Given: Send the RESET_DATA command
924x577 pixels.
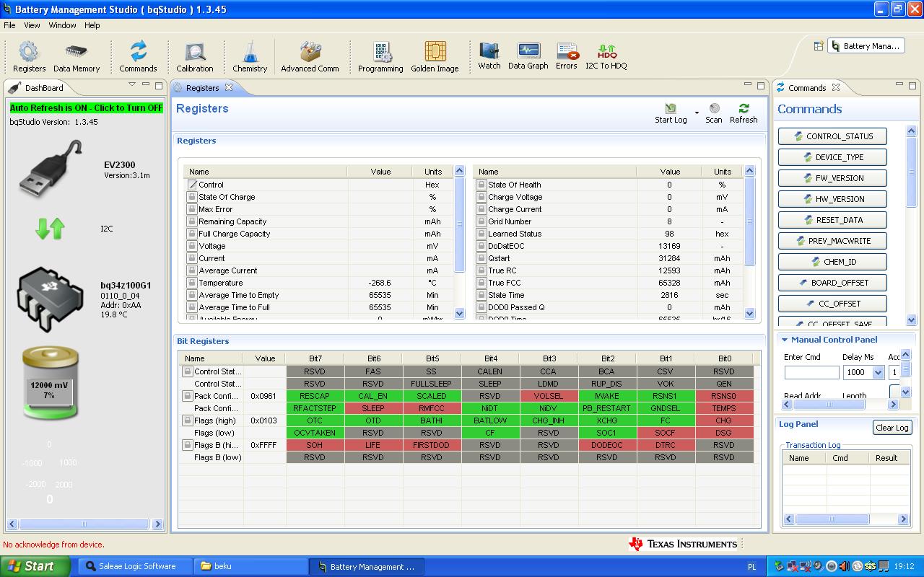Looking at the screenshot, I should (832, 220).
